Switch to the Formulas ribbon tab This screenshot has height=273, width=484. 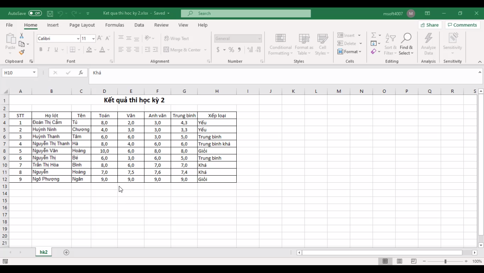115,25
